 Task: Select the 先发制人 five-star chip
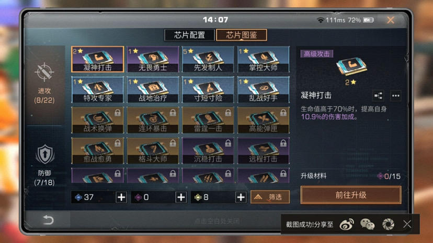208,59
